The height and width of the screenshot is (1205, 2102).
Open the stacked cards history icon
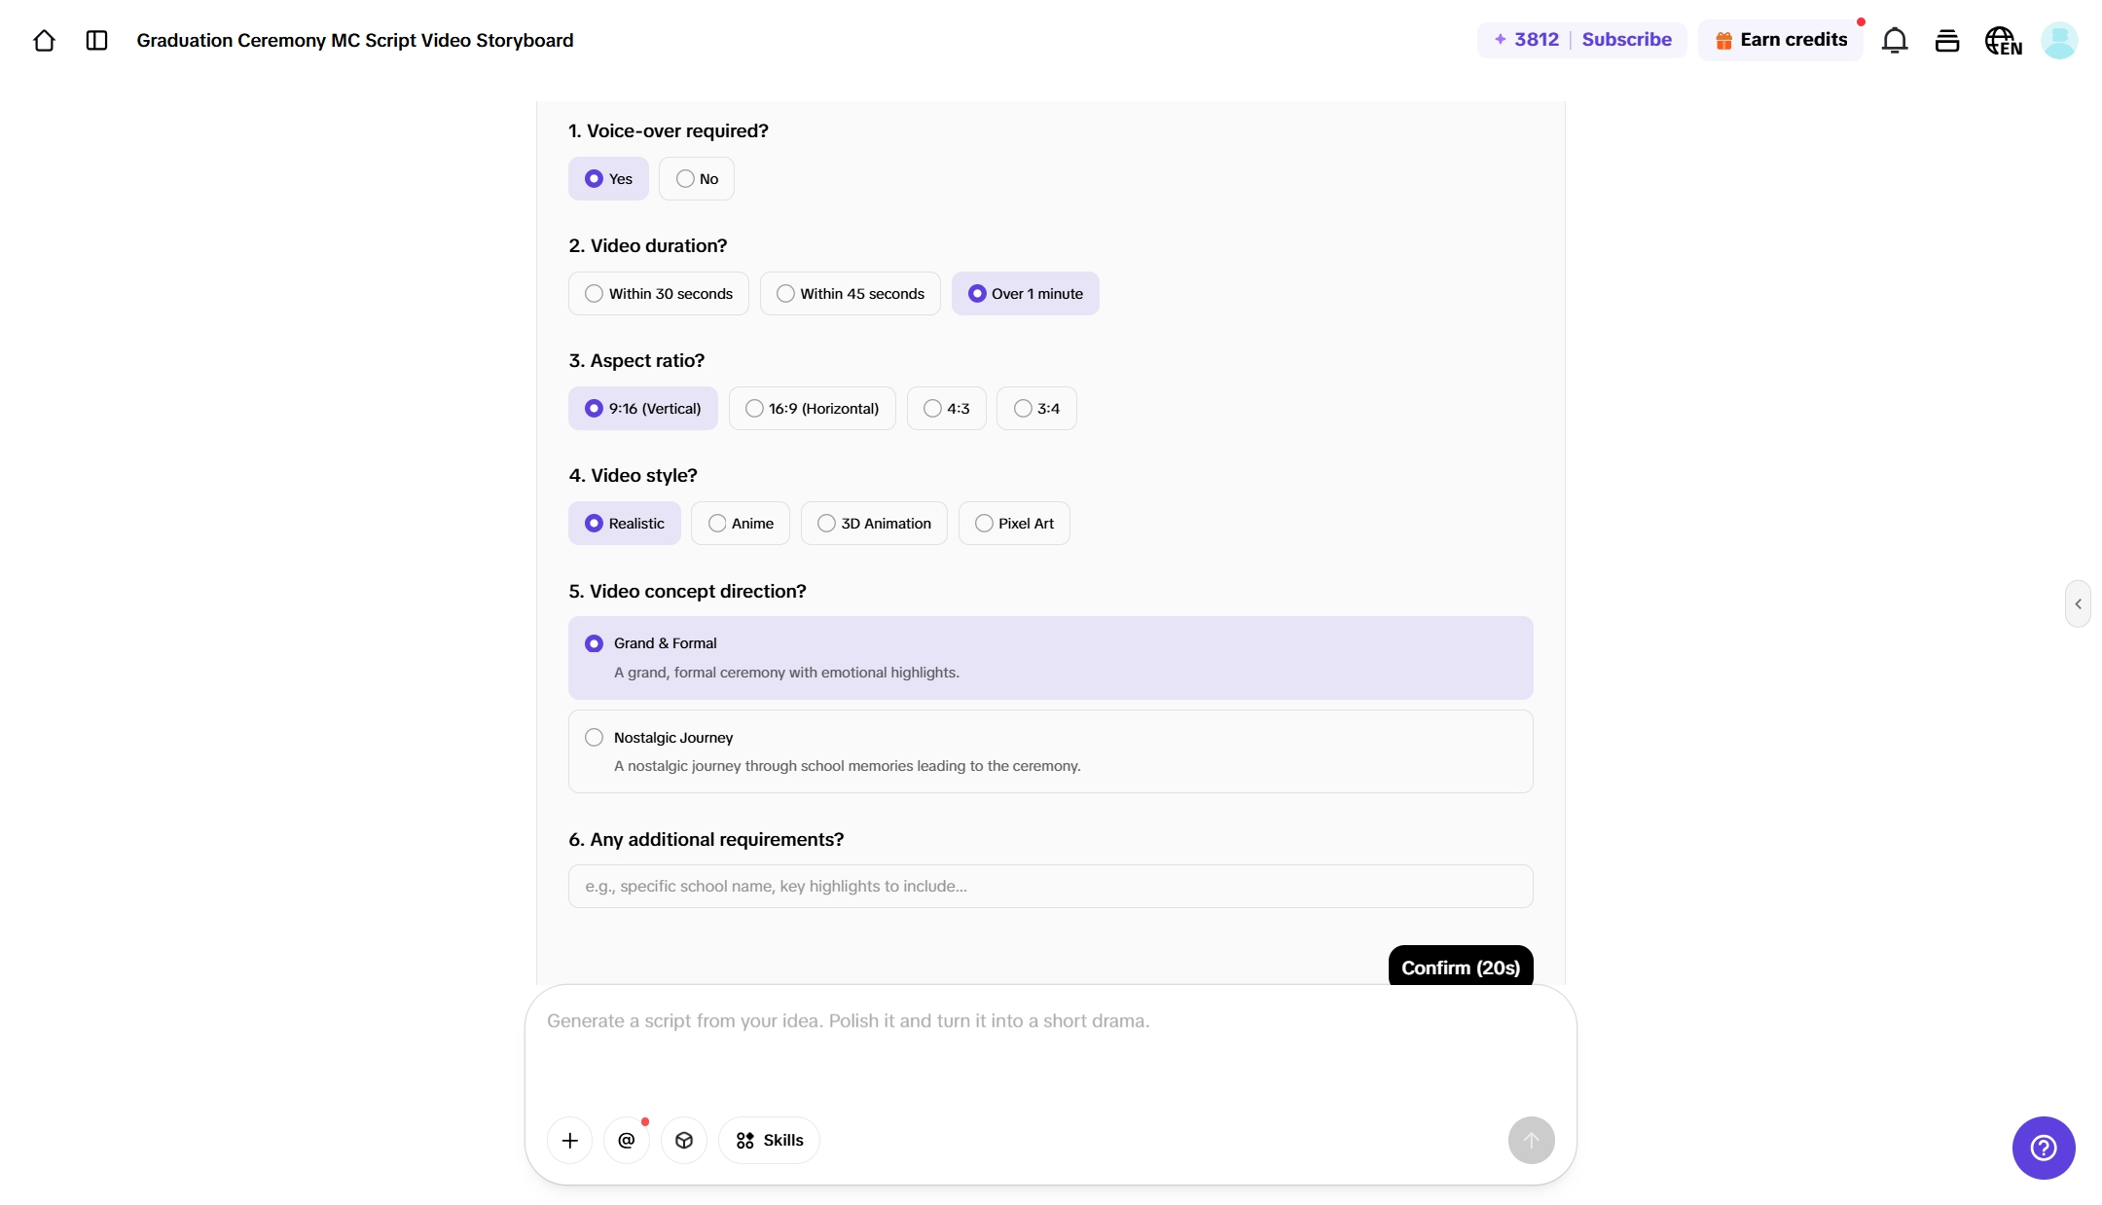[x=1946, y=40]
